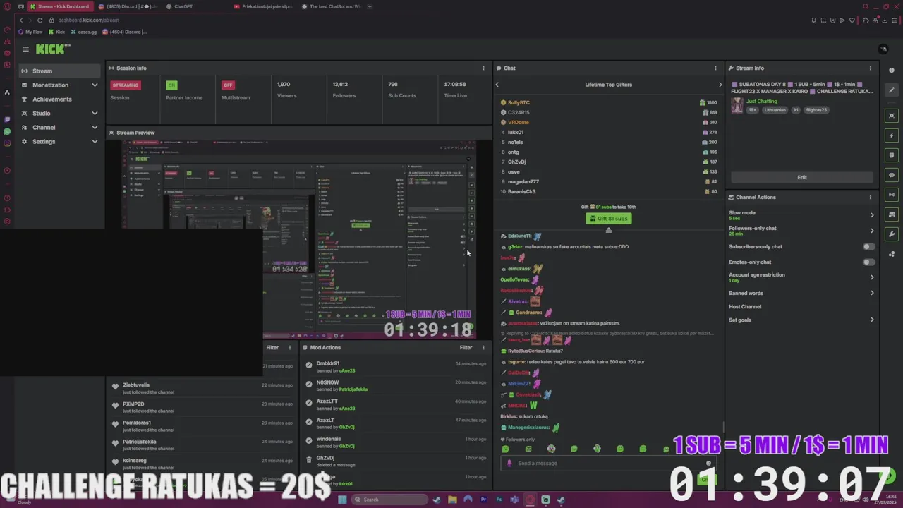Open Account age restriction settings arrow
The height and width of the screenshot is (508, 903).
point(872,277)
